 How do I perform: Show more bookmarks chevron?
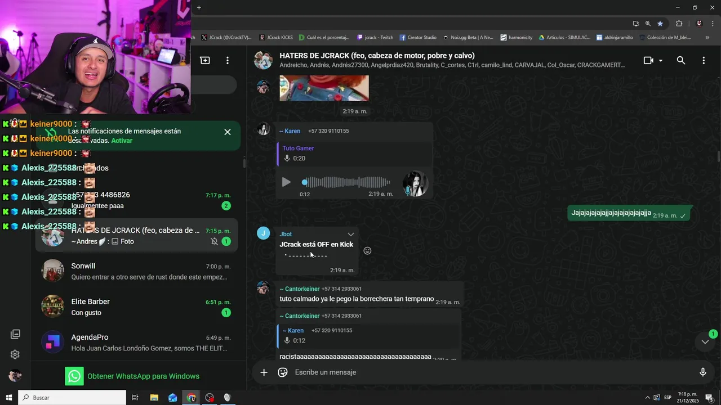pos(707,38)
